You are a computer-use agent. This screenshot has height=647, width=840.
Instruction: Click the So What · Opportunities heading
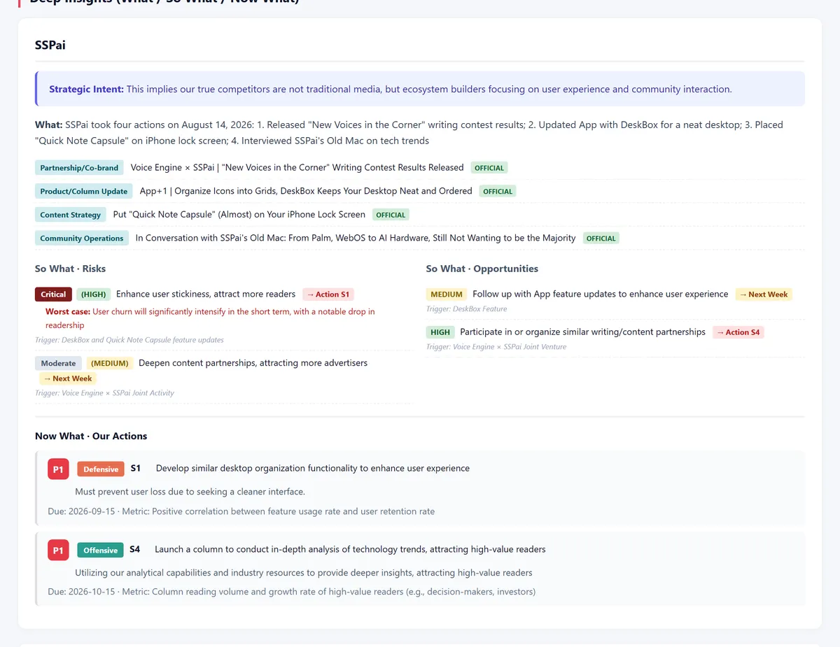(x=482, y=269)
